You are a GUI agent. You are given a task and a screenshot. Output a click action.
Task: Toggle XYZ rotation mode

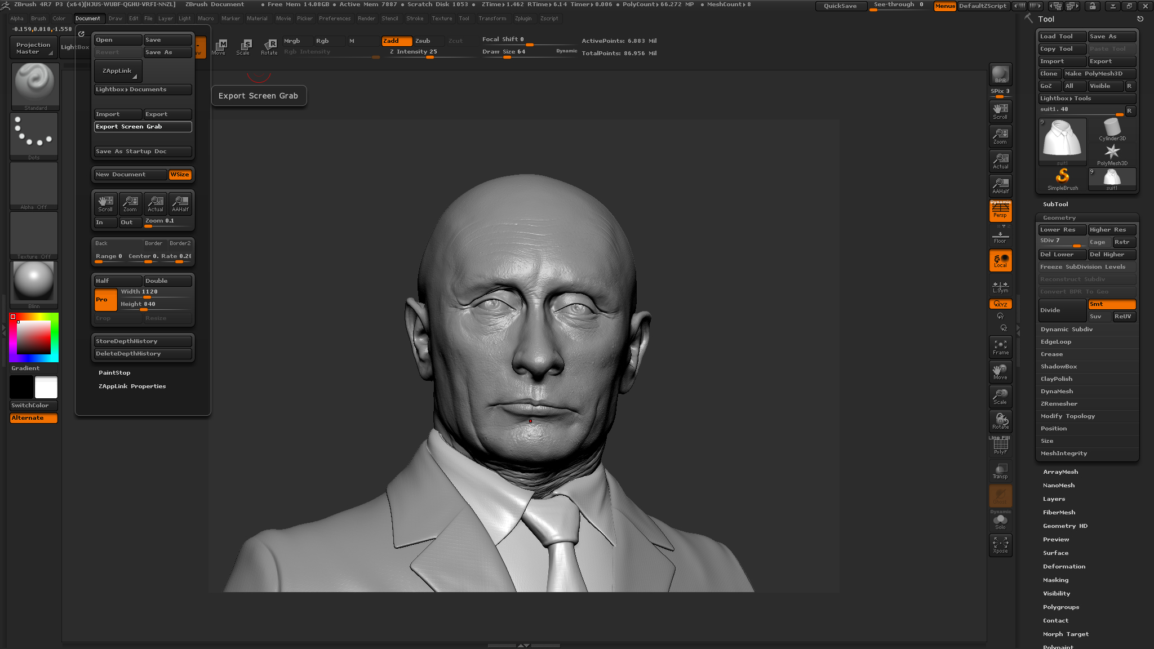[x=1000, y=304]
